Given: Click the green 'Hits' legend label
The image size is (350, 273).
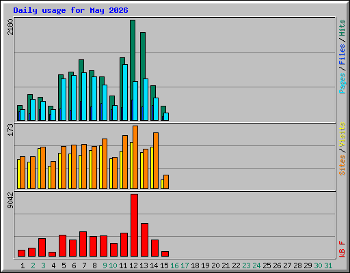Looking at the screenshot, I should point(342,28).
